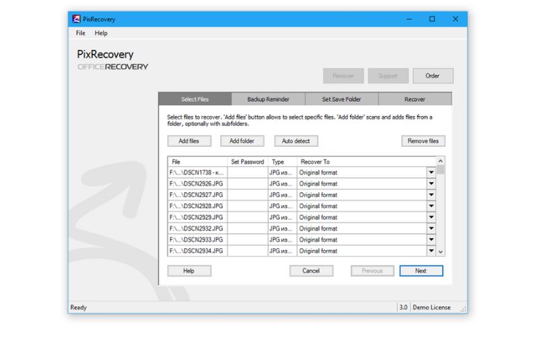Select file DSCN2928.JPG in the list
Screen dimensions: 538x337
coord(196,206)
